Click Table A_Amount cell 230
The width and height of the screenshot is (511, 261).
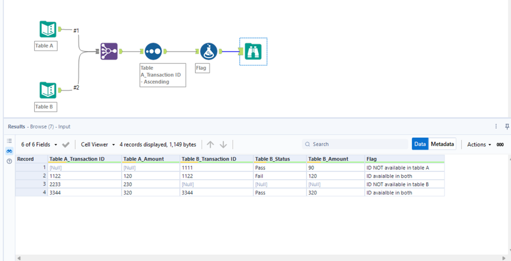pyautogui.click(x=151, y=184)
